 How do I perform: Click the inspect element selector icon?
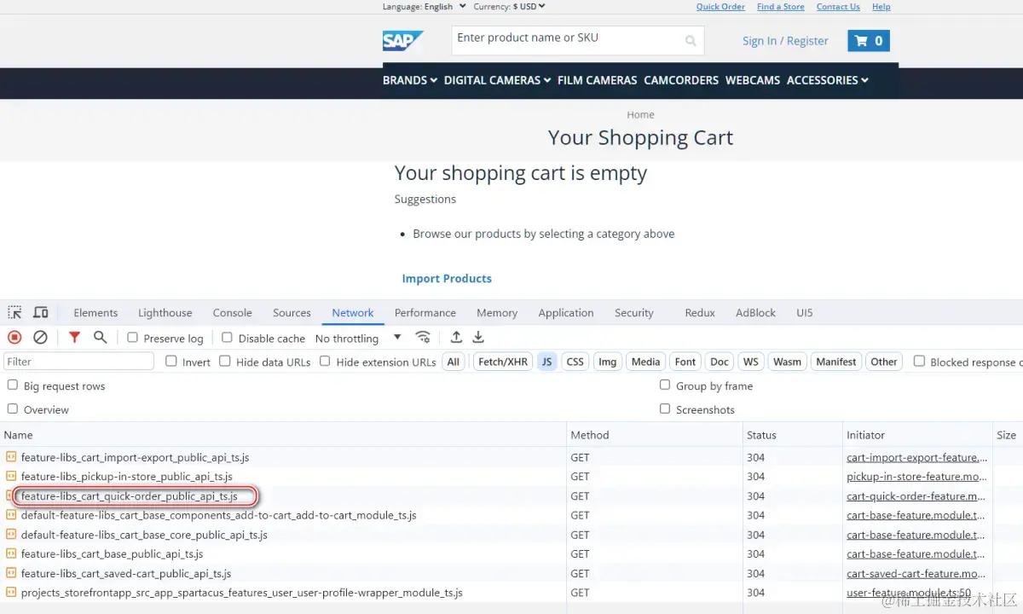14,313
